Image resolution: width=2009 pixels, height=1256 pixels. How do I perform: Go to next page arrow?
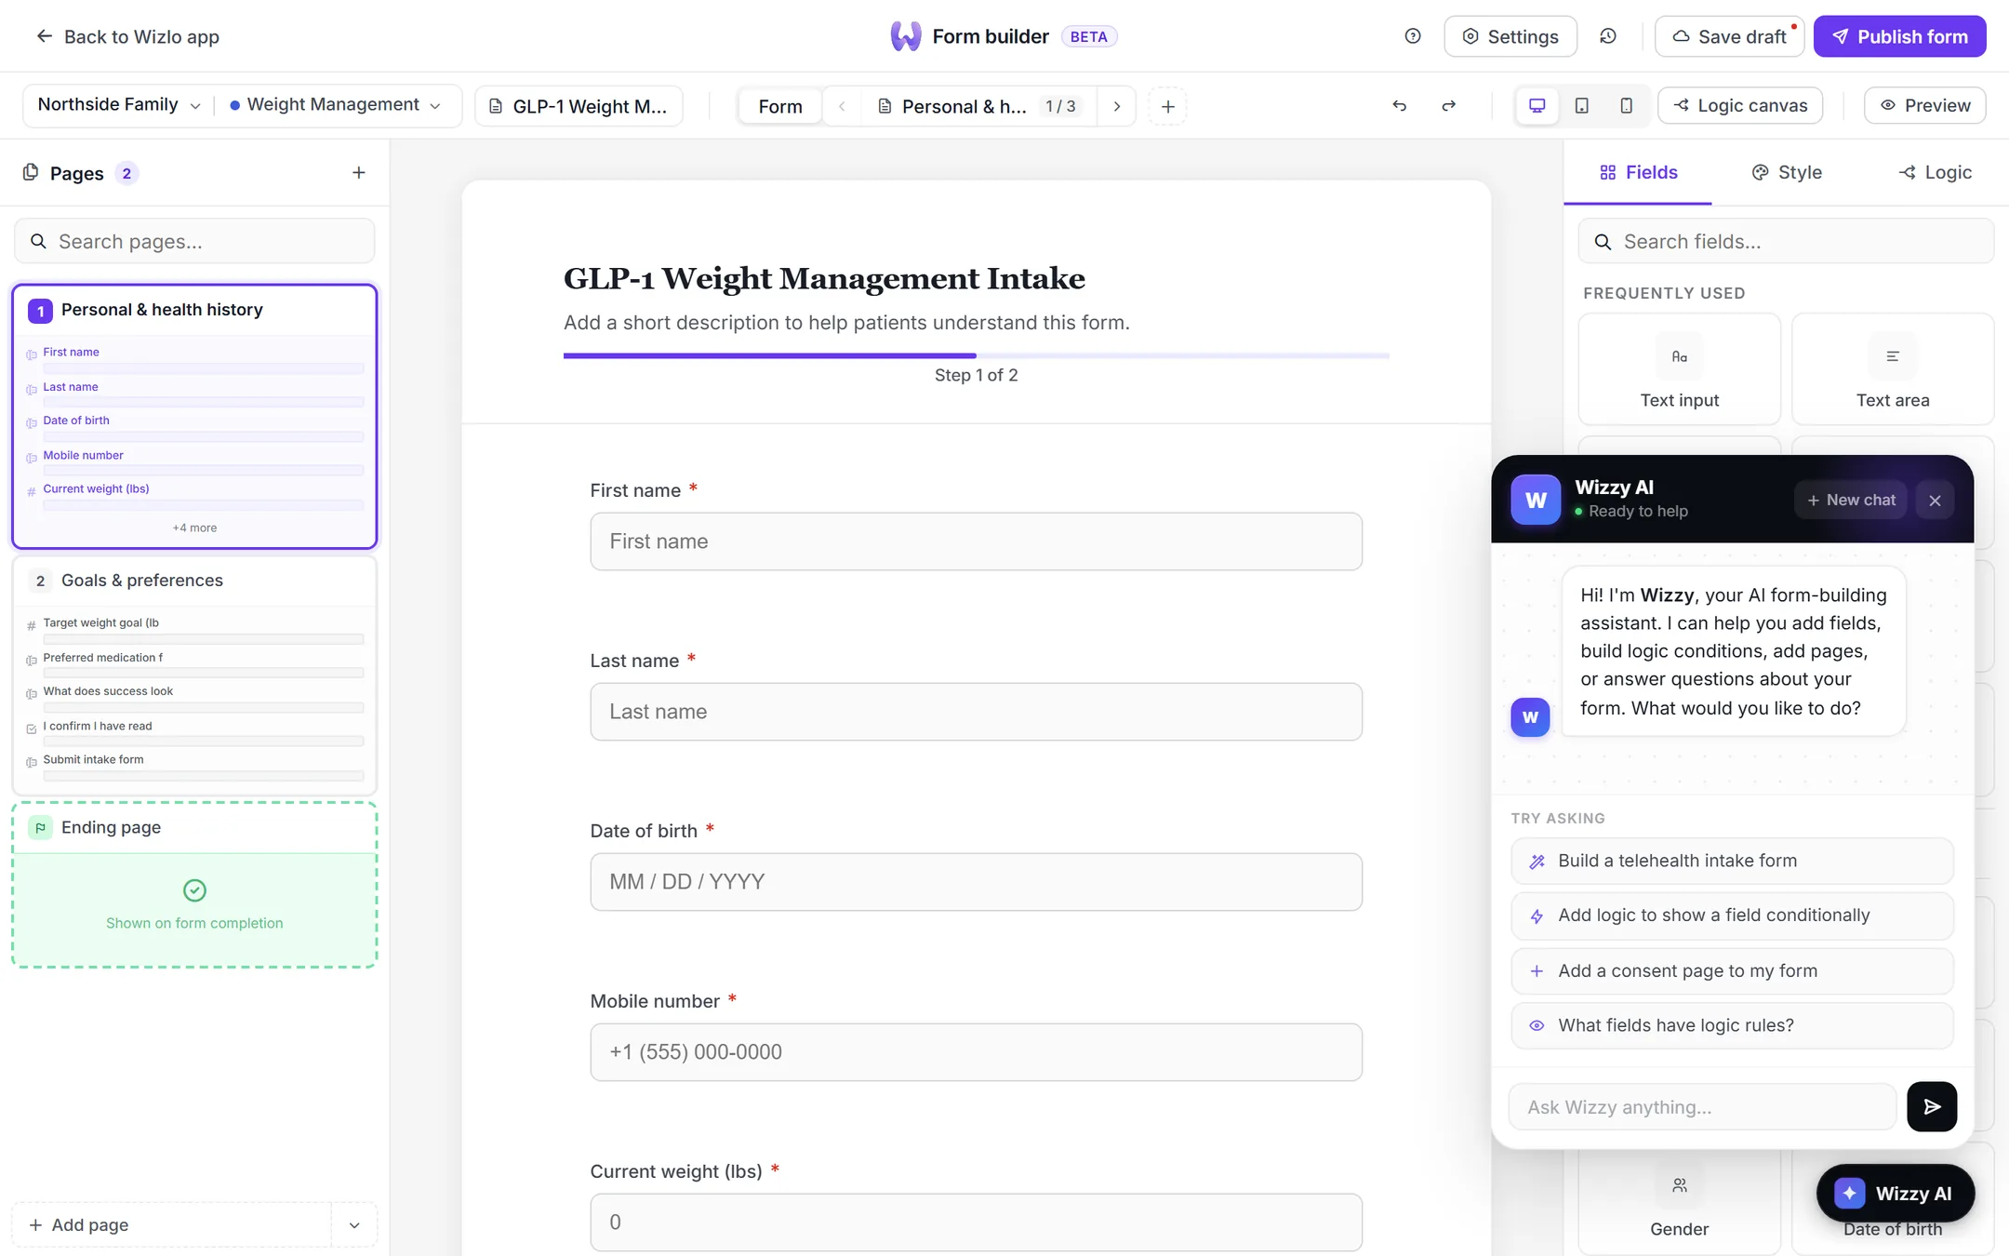1116,107
